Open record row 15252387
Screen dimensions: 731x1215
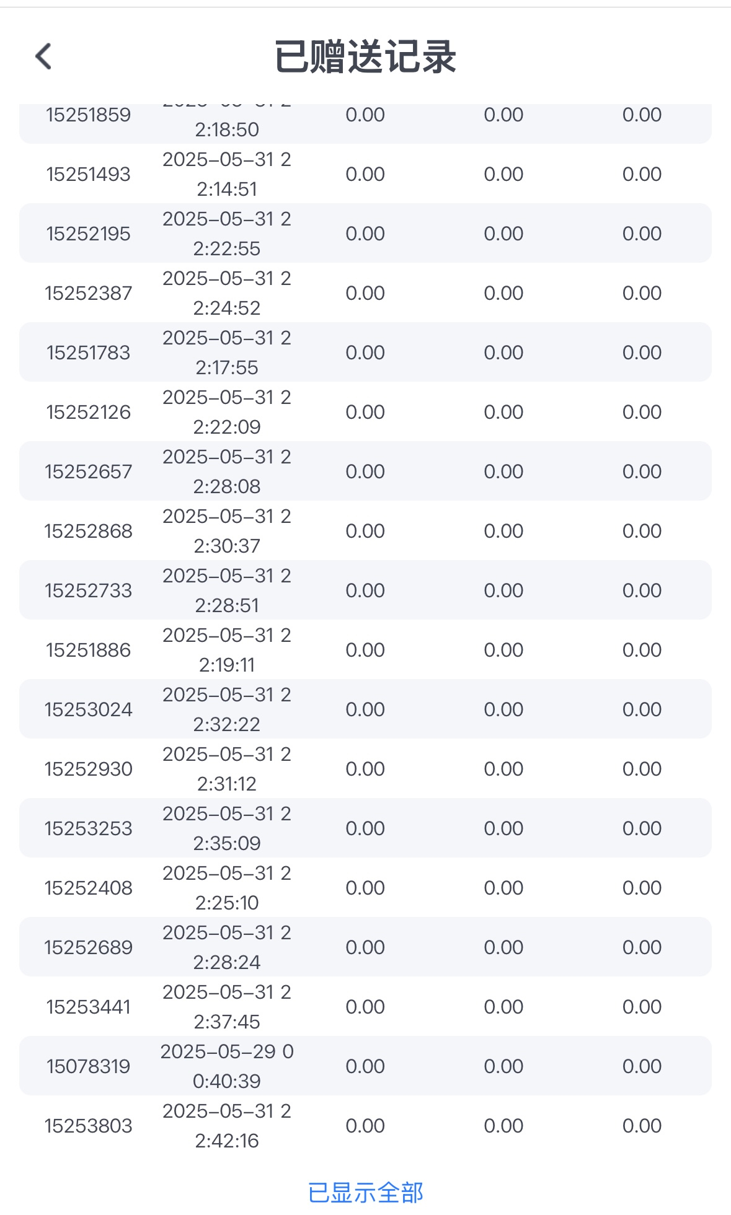[x=88, y=293]
